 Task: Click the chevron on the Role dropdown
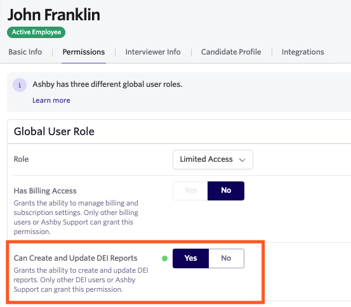pyautogui.click(x=242, y=160)
